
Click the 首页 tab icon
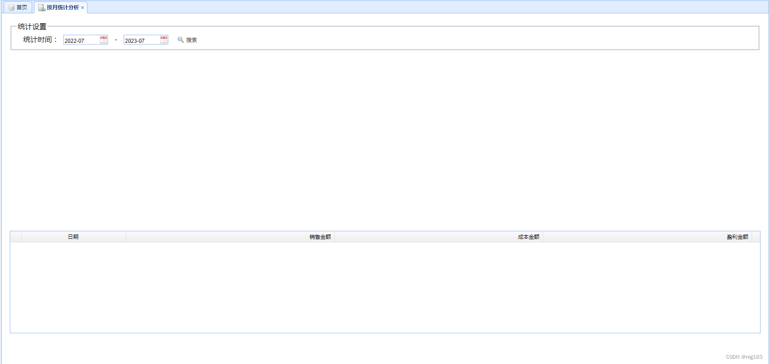pyautogui.click(x=12, y=8)
